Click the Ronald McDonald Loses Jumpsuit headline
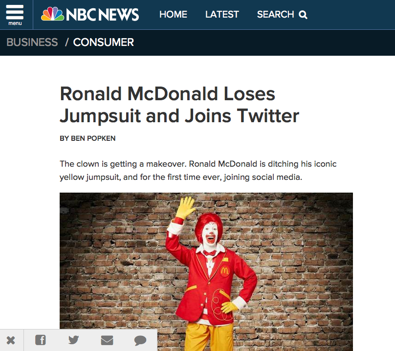 pos(179,105)
